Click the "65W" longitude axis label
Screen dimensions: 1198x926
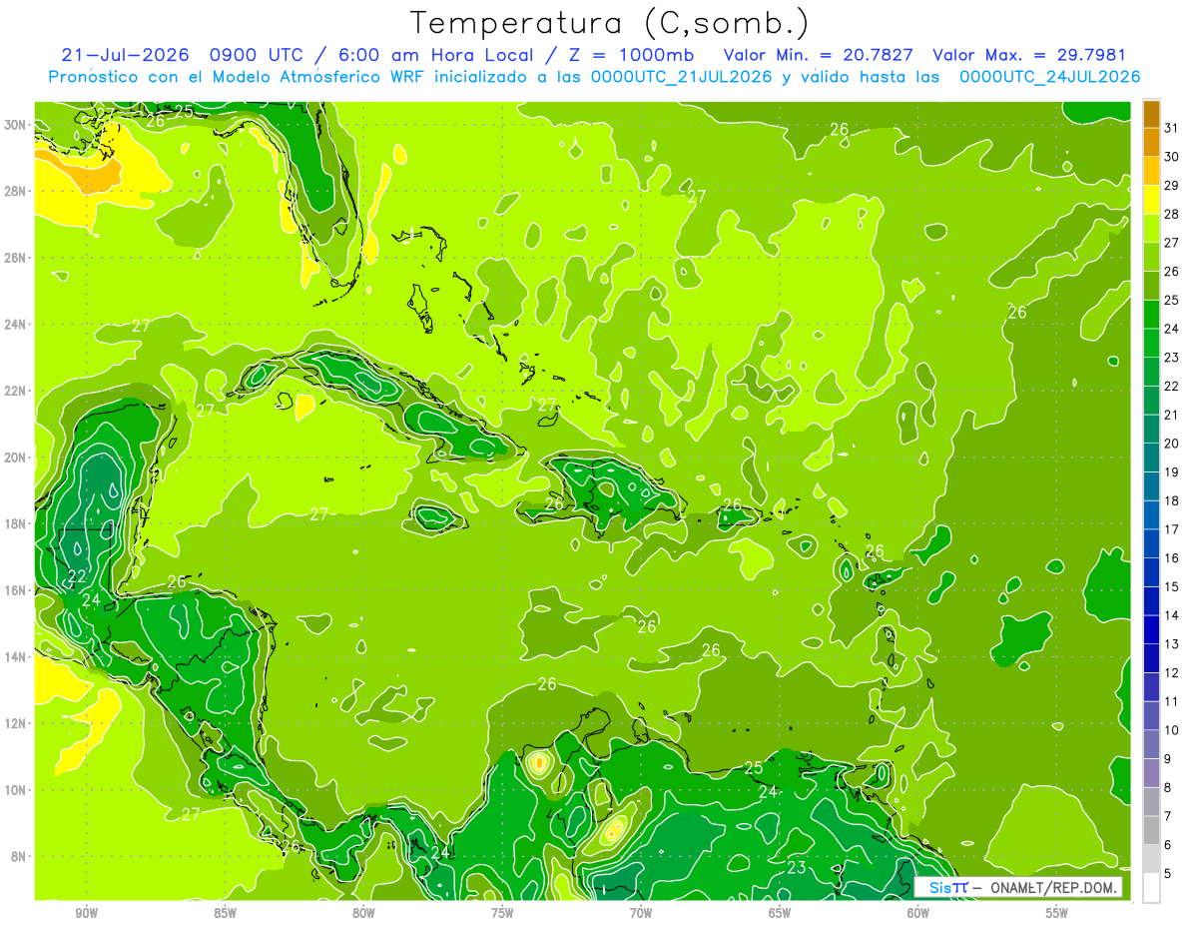pos(780,914)
